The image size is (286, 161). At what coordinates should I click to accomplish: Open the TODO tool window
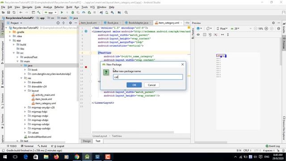pyautogui.click(x=12, y=146)
